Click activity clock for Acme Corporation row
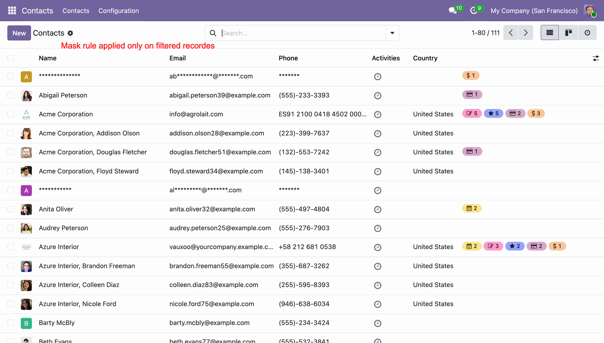 [x=377, y=114]
